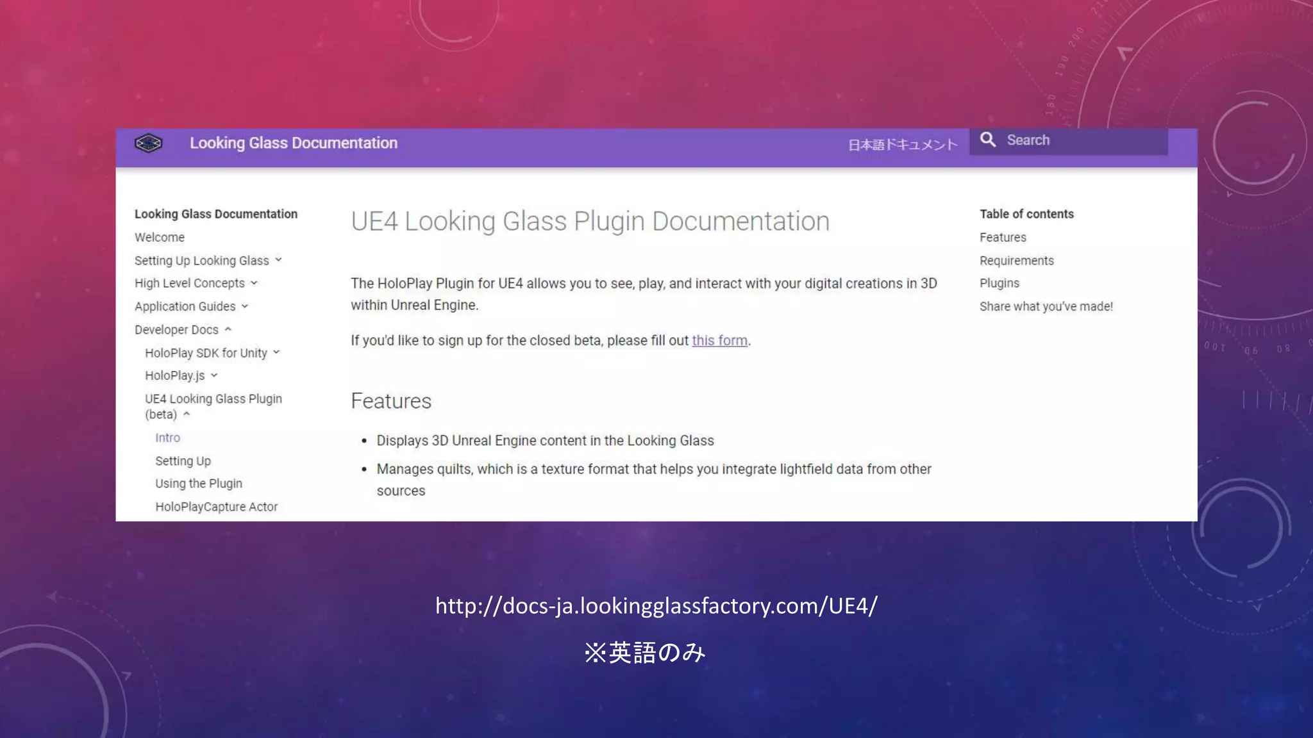The width and height of the screenshot is (1313, 738).
Task: Open the Setting Up page under the UE4 plugin
Action: (x=183, y=461)
